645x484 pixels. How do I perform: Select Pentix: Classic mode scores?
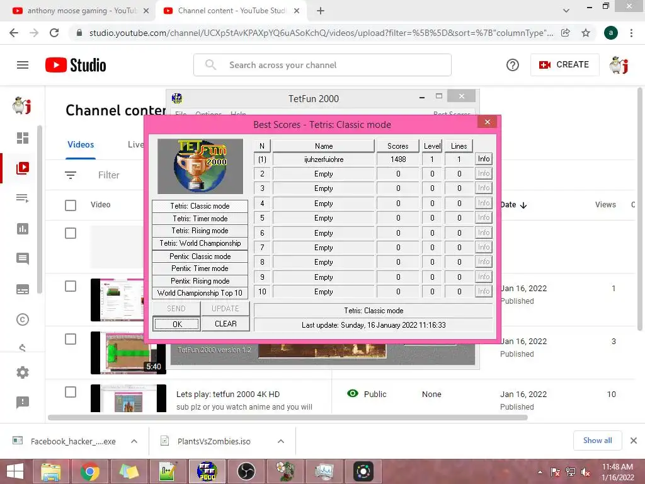(200, 256)
